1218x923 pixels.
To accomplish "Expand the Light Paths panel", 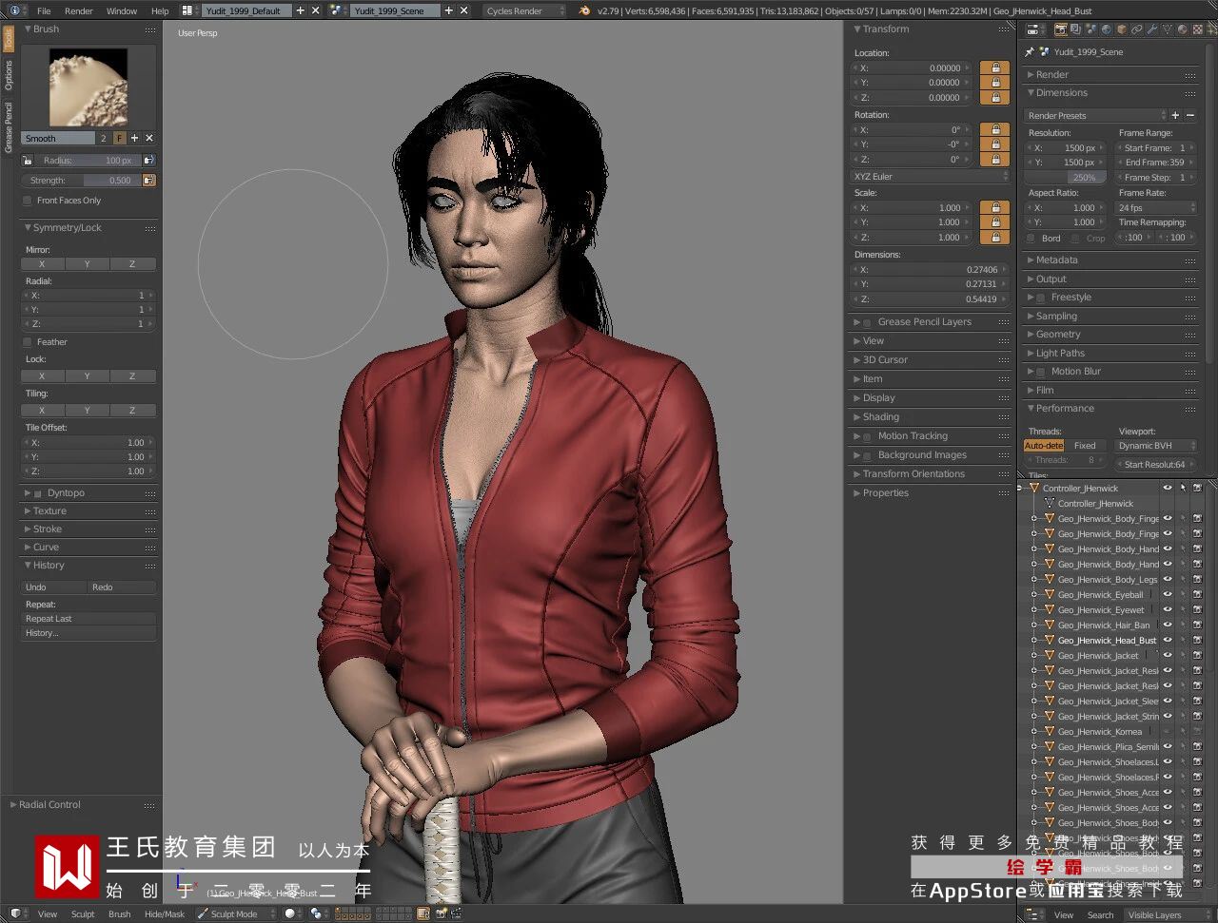I will tap(1060, 353).
